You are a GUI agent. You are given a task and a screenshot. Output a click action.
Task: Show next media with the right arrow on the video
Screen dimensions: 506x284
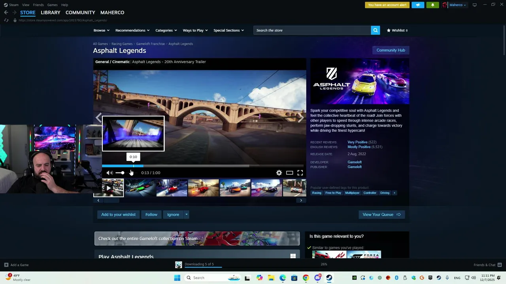coord(301,118)
